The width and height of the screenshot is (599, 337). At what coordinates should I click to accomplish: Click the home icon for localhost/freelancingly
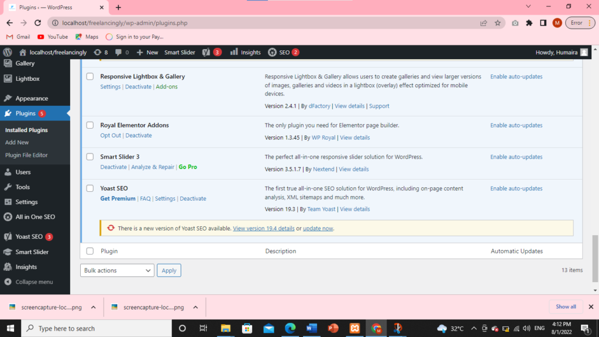point(23,52)
